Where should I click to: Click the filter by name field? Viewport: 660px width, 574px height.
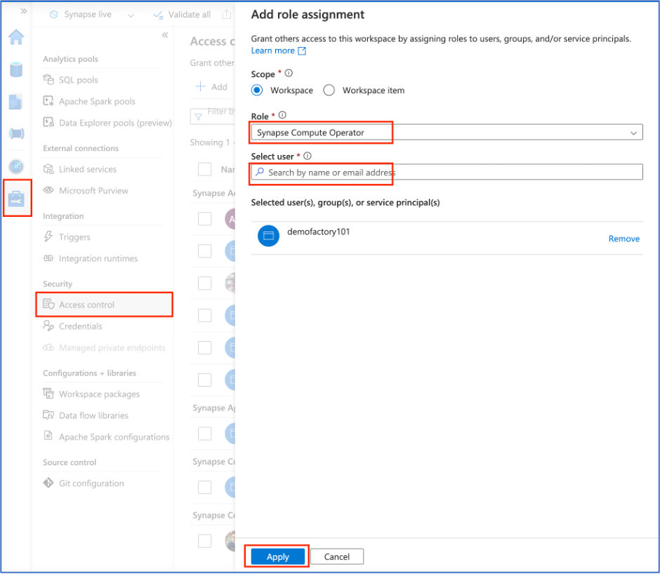pyautogui.click(x=213, y=116)
